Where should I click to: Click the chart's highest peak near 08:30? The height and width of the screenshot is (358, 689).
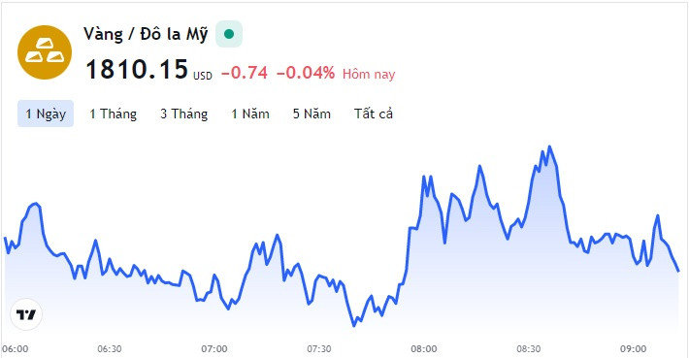click(x=549, y=147)
